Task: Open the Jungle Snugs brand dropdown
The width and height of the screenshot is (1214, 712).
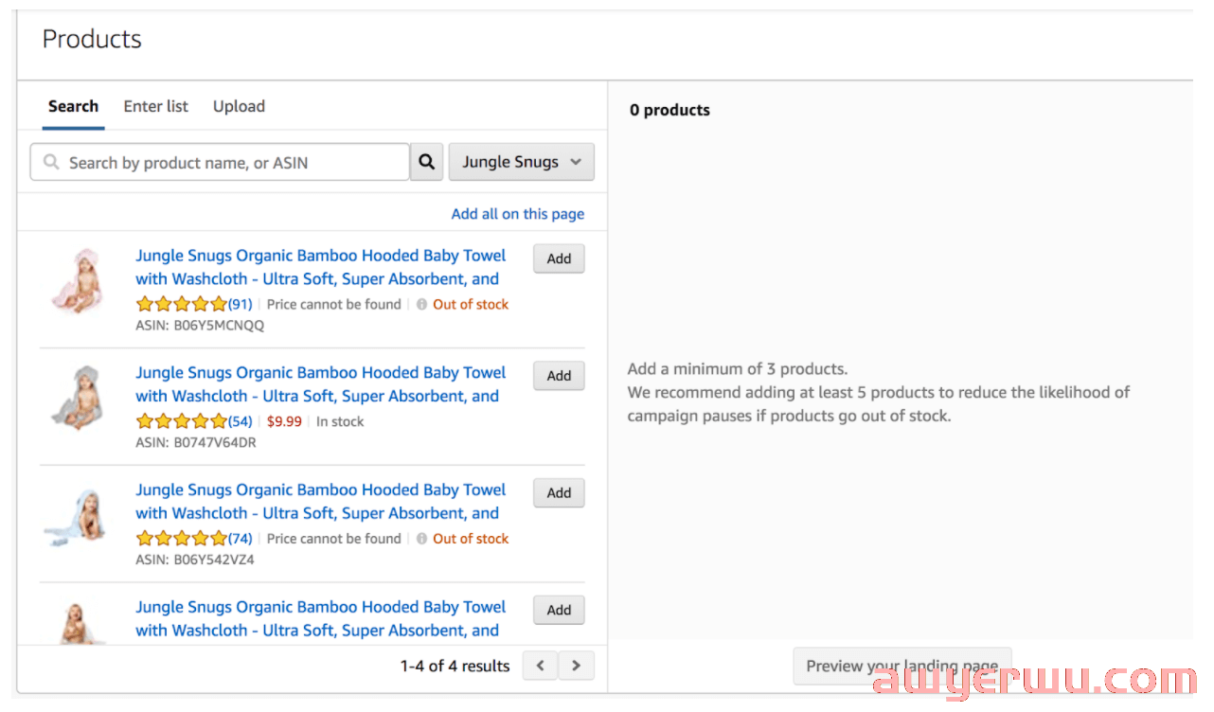Action: pos(522,162)
